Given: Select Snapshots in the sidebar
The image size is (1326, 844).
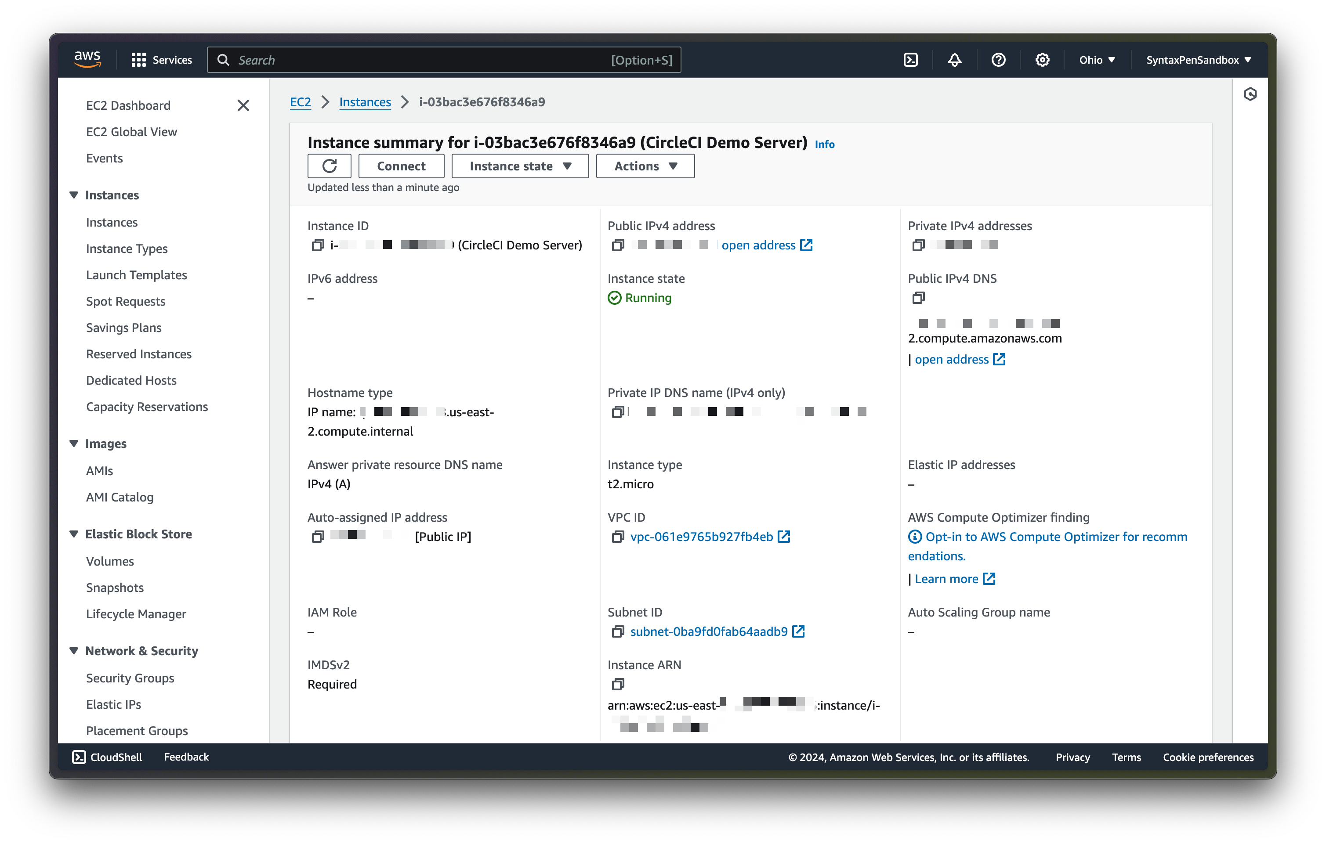Looking at the screenshot, I should coord(115,588).
